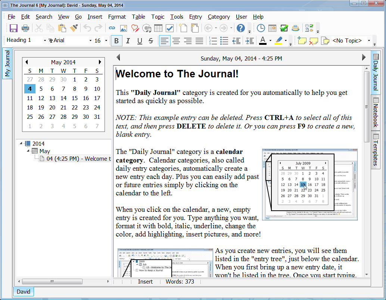386x300 pixels.
Task: Insert a hyperlink with the chain icon
Action: pos(112,28)
